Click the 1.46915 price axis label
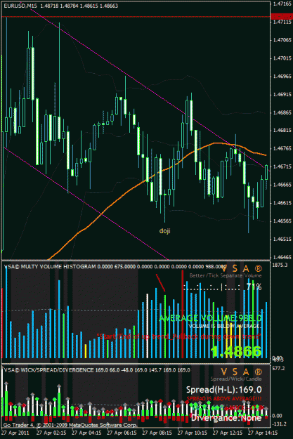 click(x=282, y=94)
